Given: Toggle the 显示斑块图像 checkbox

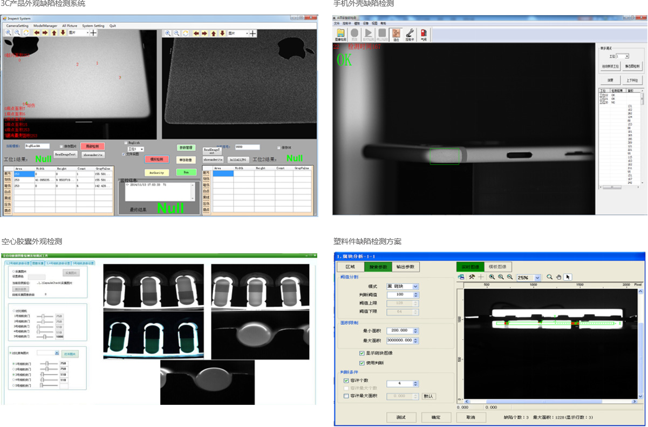Looking at the screenshot, I should point(361,353).
